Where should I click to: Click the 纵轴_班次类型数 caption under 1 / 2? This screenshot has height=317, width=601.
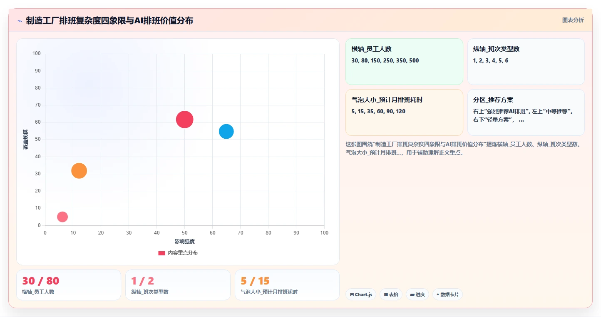(150, 292)
